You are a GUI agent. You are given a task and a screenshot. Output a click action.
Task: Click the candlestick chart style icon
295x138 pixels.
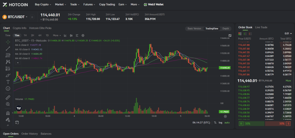point(71,35)
